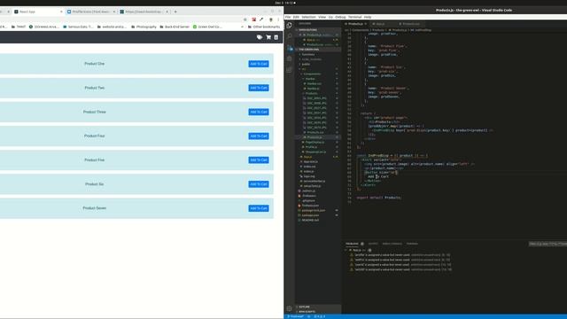Open the Debug view in VS Code activity bar
Screen dimensions: 567x319
coord(289,58)
